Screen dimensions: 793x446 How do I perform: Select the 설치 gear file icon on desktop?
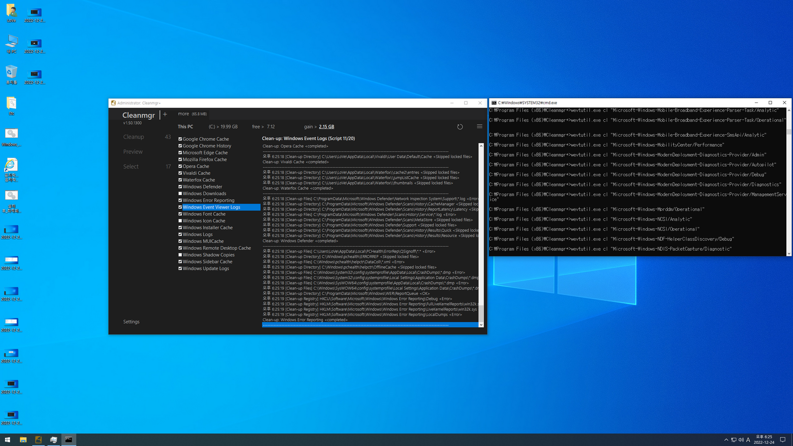coord(11,202)
